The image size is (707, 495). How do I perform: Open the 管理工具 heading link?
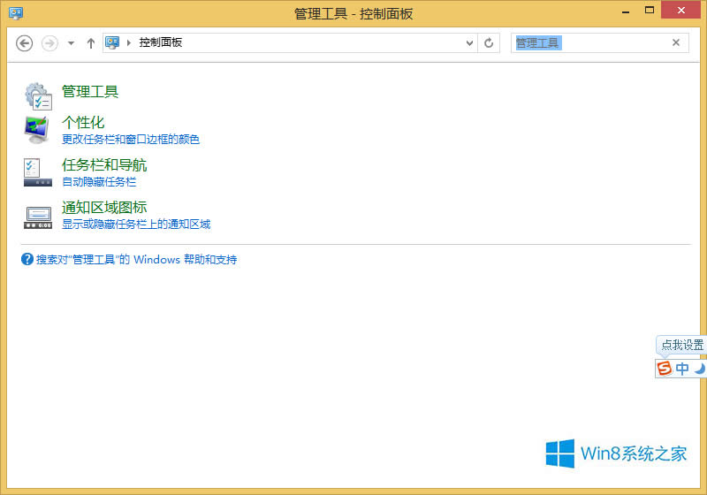90,91
